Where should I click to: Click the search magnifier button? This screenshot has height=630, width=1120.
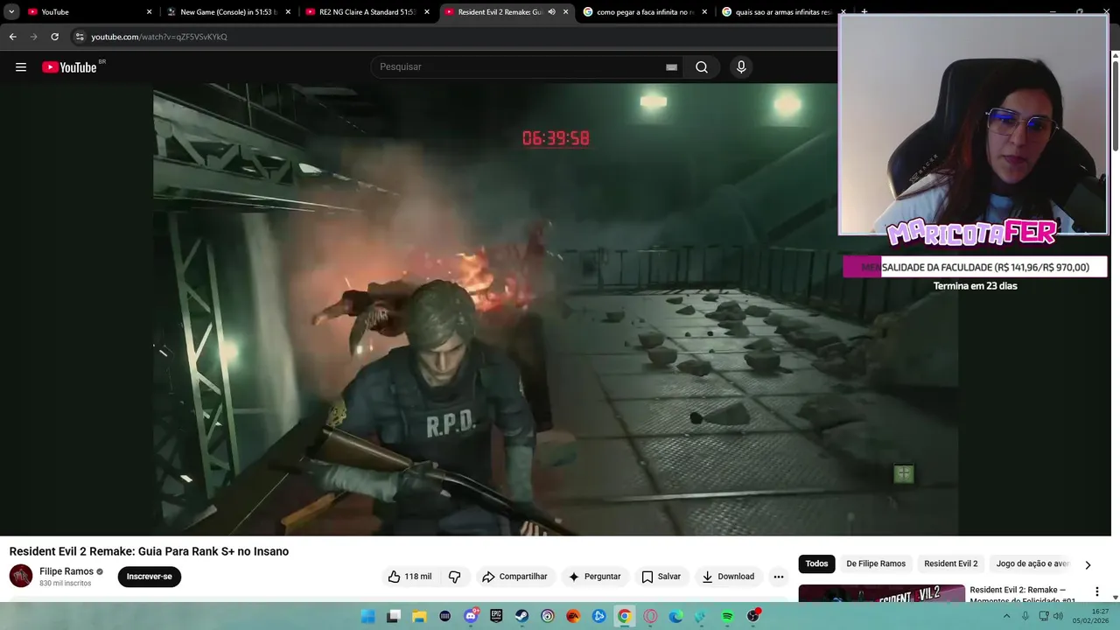pyautogui.click(x=702, y=67)
